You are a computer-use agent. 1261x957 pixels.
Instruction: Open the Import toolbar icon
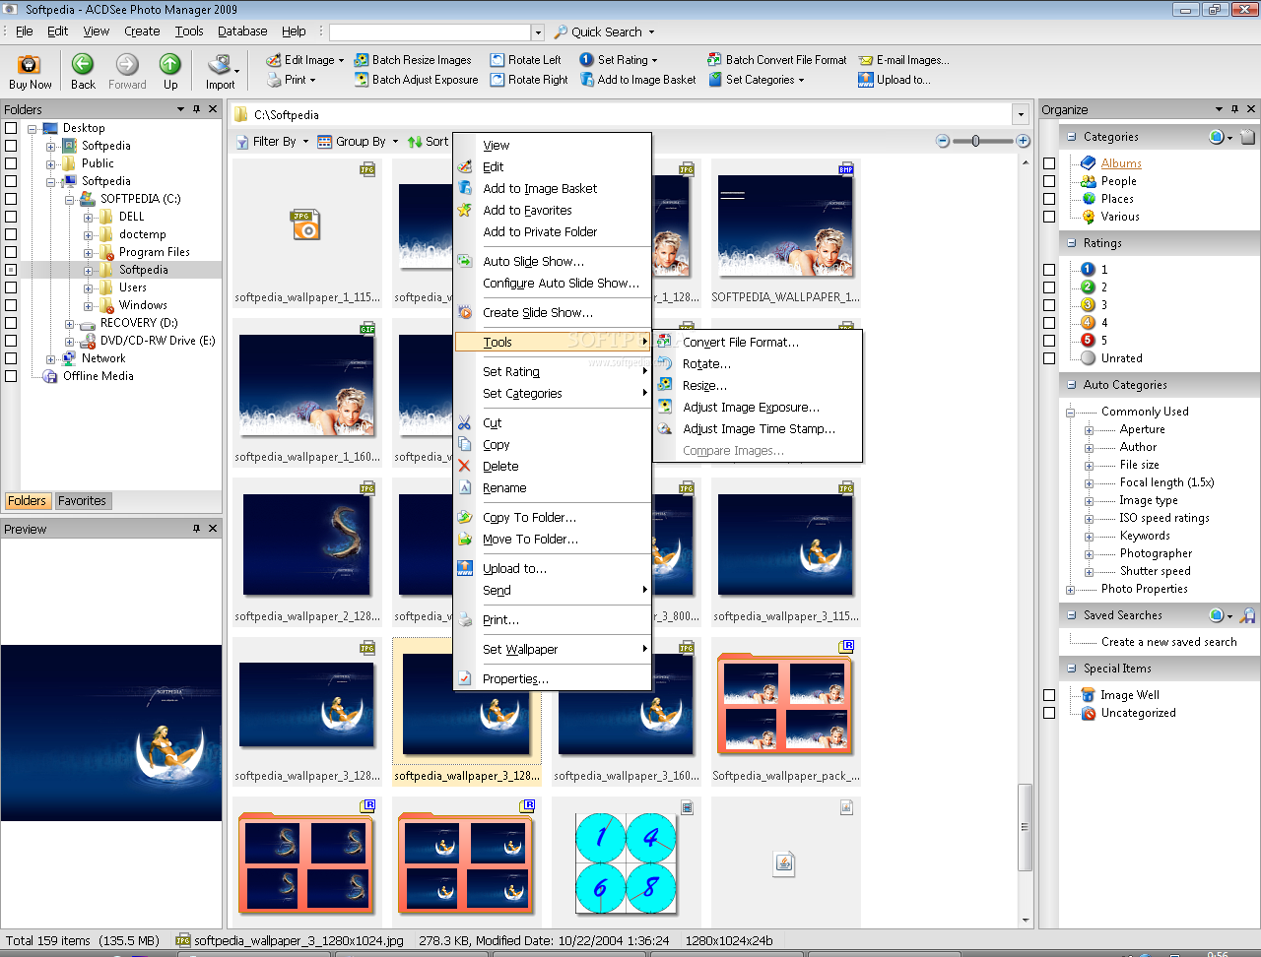(219, 65)
